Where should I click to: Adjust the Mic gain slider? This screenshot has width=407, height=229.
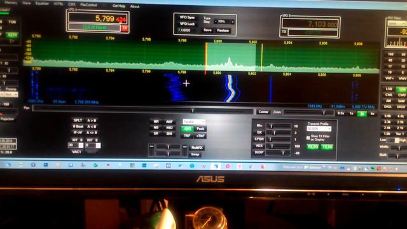[x=279, y=126]
